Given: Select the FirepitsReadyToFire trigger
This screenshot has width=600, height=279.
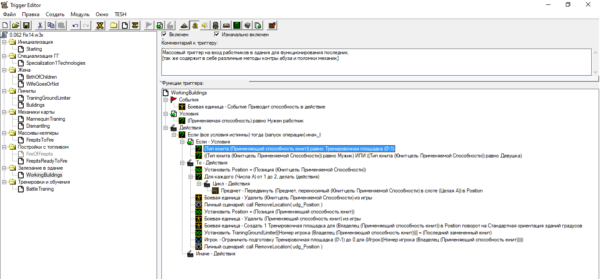Looking at the screenshot, I should 46,161.
